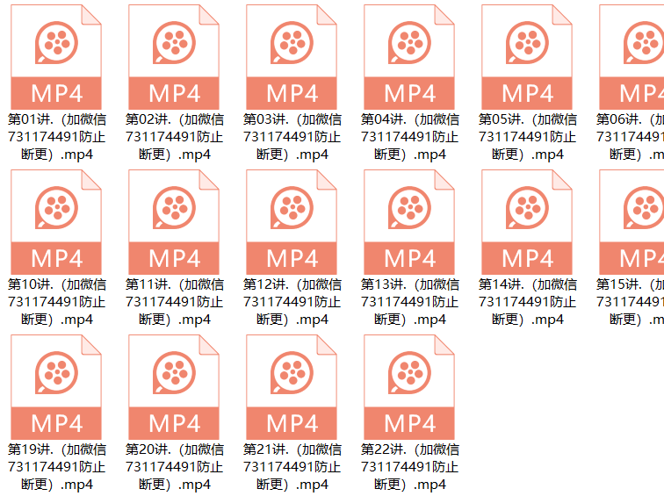664x496 pixels.
Task: Select the 第13讲 MP4 file icon
Action: coord(409,222)
